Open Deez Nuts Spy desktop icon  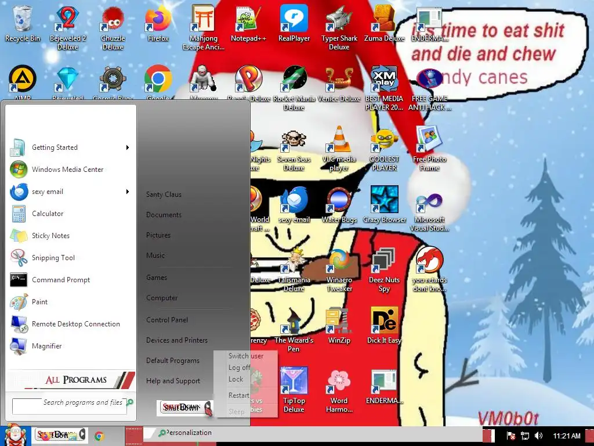coord(384,269)
